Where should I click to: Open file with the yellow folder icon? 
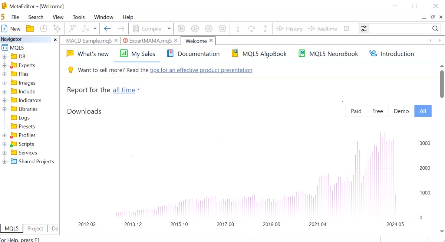[x=30, y=29]
